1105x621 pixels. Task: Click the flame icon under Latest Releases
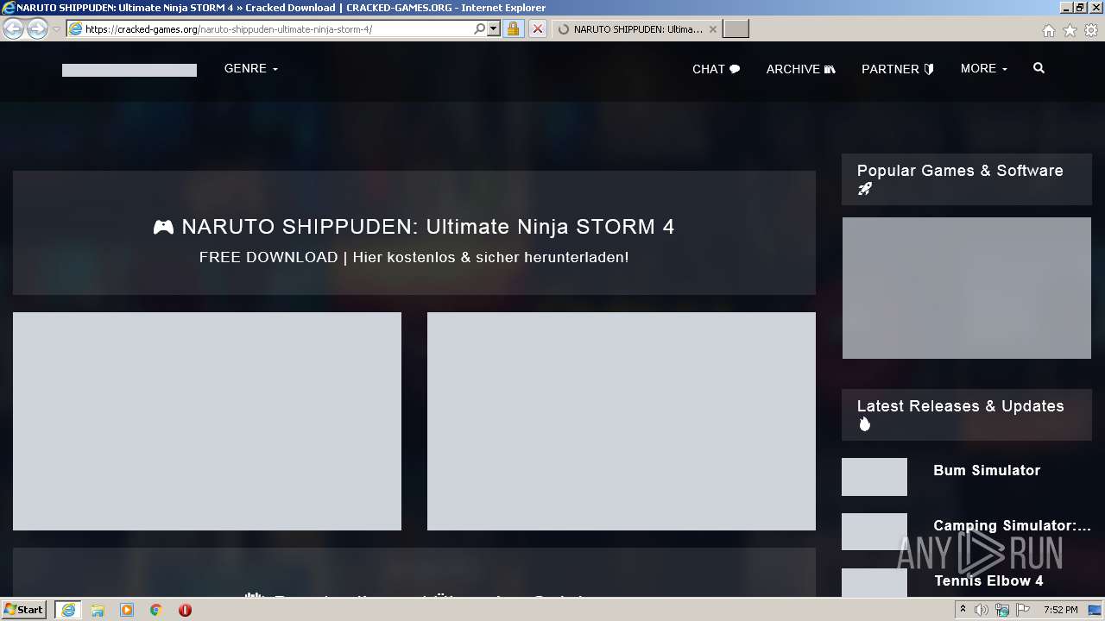tap(865, 423)
